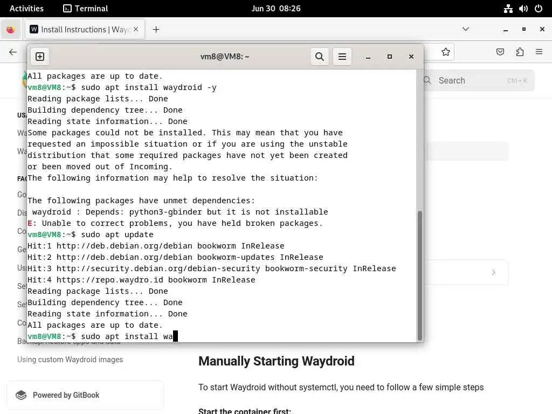Maximize the Firefox browser window
The image size is (552, 414).
[524, 29]
